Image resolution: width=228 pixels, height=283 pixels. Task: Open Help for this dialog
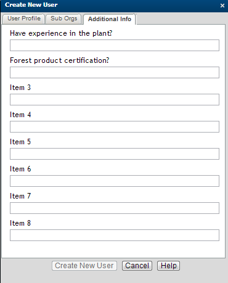coord(168,266)
